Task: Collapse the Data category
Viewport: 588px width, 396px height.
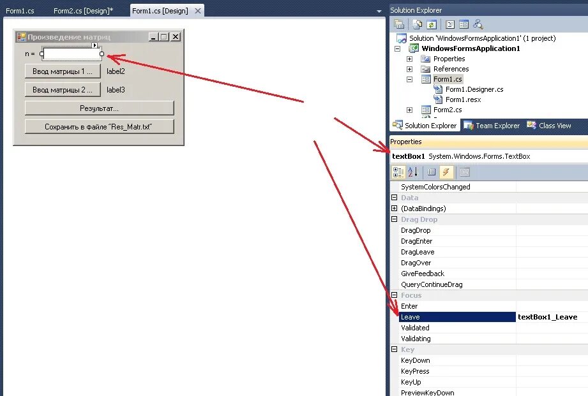Action: point(394,198)
